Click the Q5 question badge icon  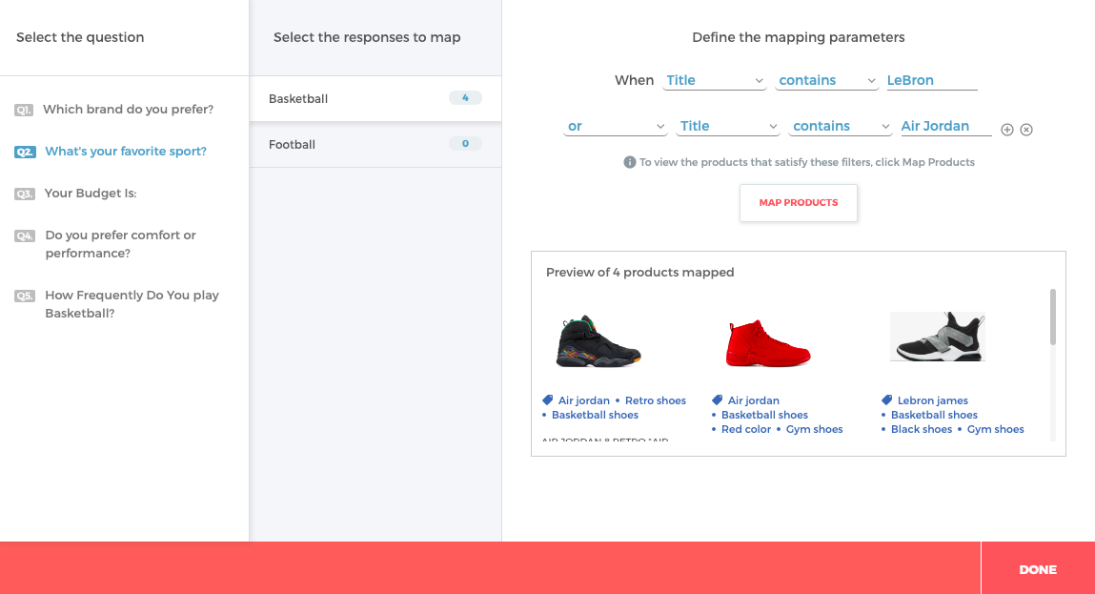click(x=25, y=296)
